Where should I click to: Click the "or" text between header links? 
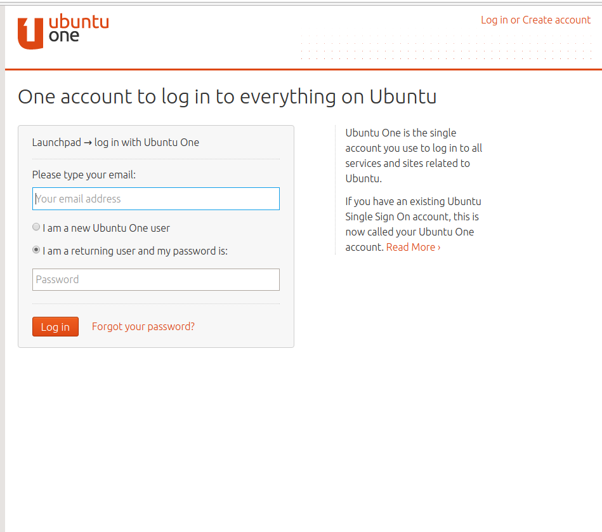click(x=515, y=20)
